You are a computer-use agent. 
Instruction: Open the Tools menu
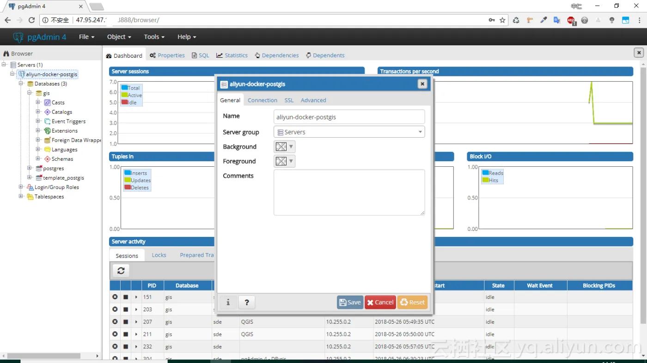coord(155,37)
